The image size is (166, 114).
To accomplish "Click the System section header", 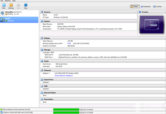I will [x=88, y=21].
